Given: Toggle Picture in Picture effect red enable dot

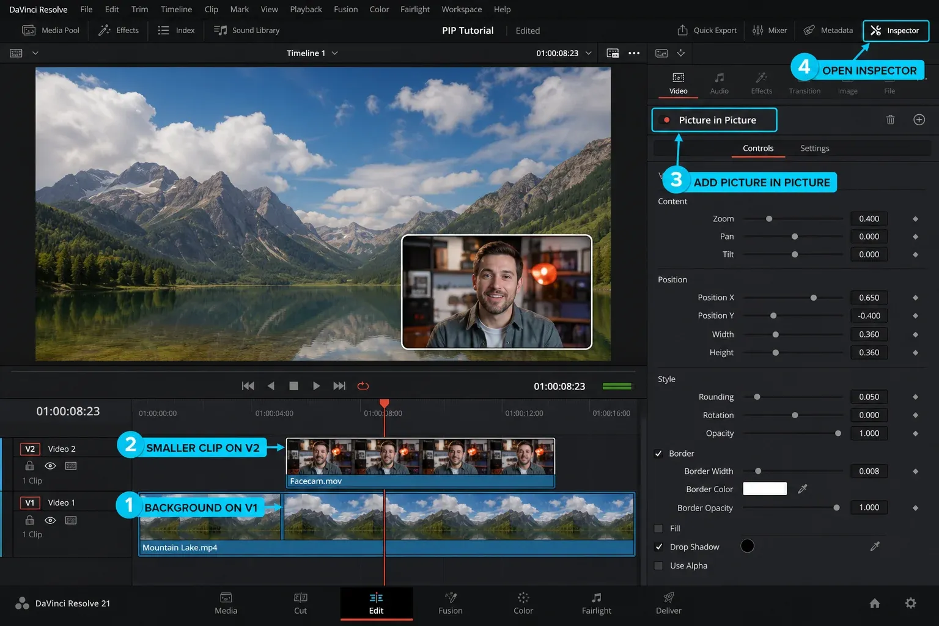Looking at the screenshot, I should pos(666,120).
